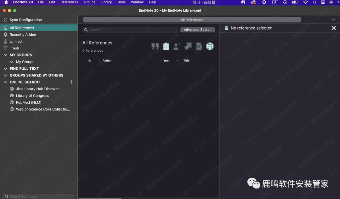The width and height of the screenshot is (340, 199).
Task: Click the Advanced Search button
Action: [x=197, y=30]
